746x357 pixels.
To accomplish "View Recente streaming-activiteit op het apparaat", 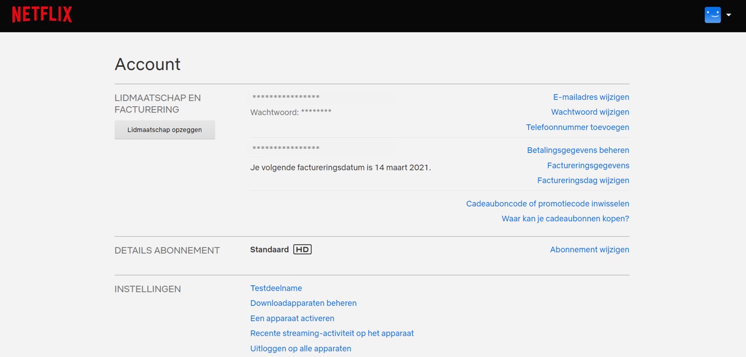I will pos(331,333).
